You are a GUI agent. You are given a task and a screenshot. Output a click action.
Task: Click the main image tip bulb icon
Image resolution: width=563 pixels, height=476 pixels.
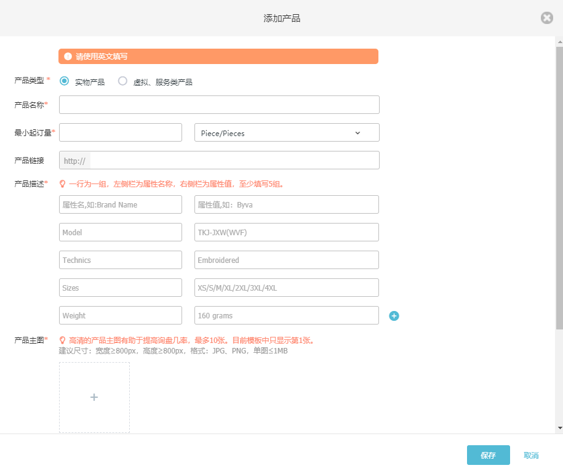pyautogui.click(x=62, y=340)
